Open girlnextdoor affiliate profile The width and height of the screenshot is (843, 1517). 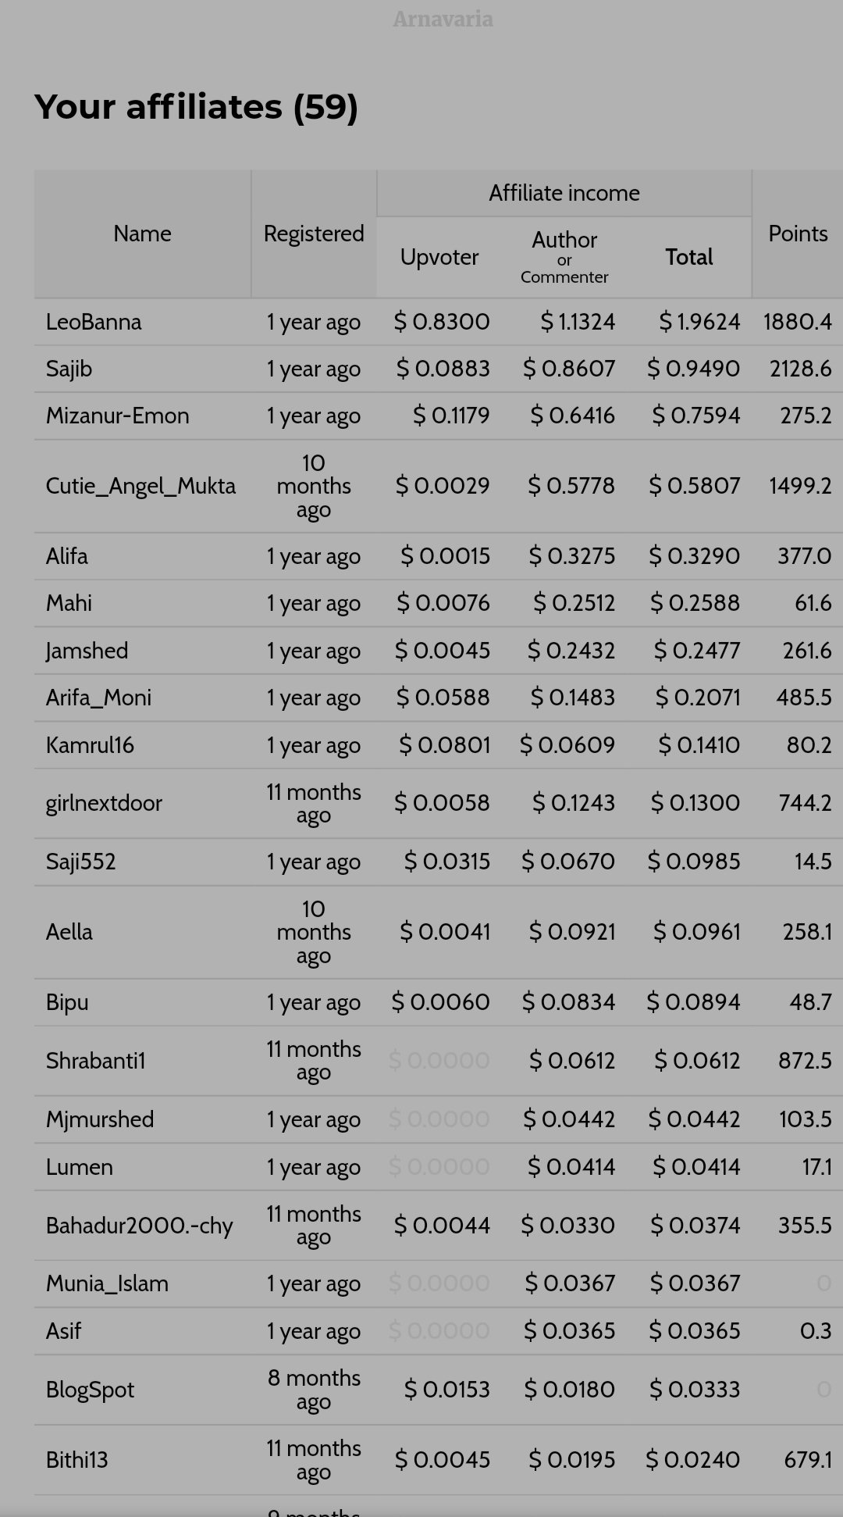104,803
